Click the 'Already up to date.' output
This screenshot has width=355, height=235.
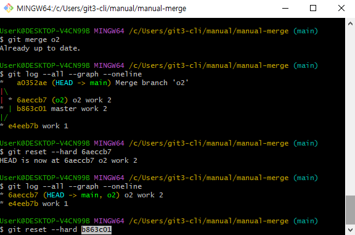pos(40,48)
